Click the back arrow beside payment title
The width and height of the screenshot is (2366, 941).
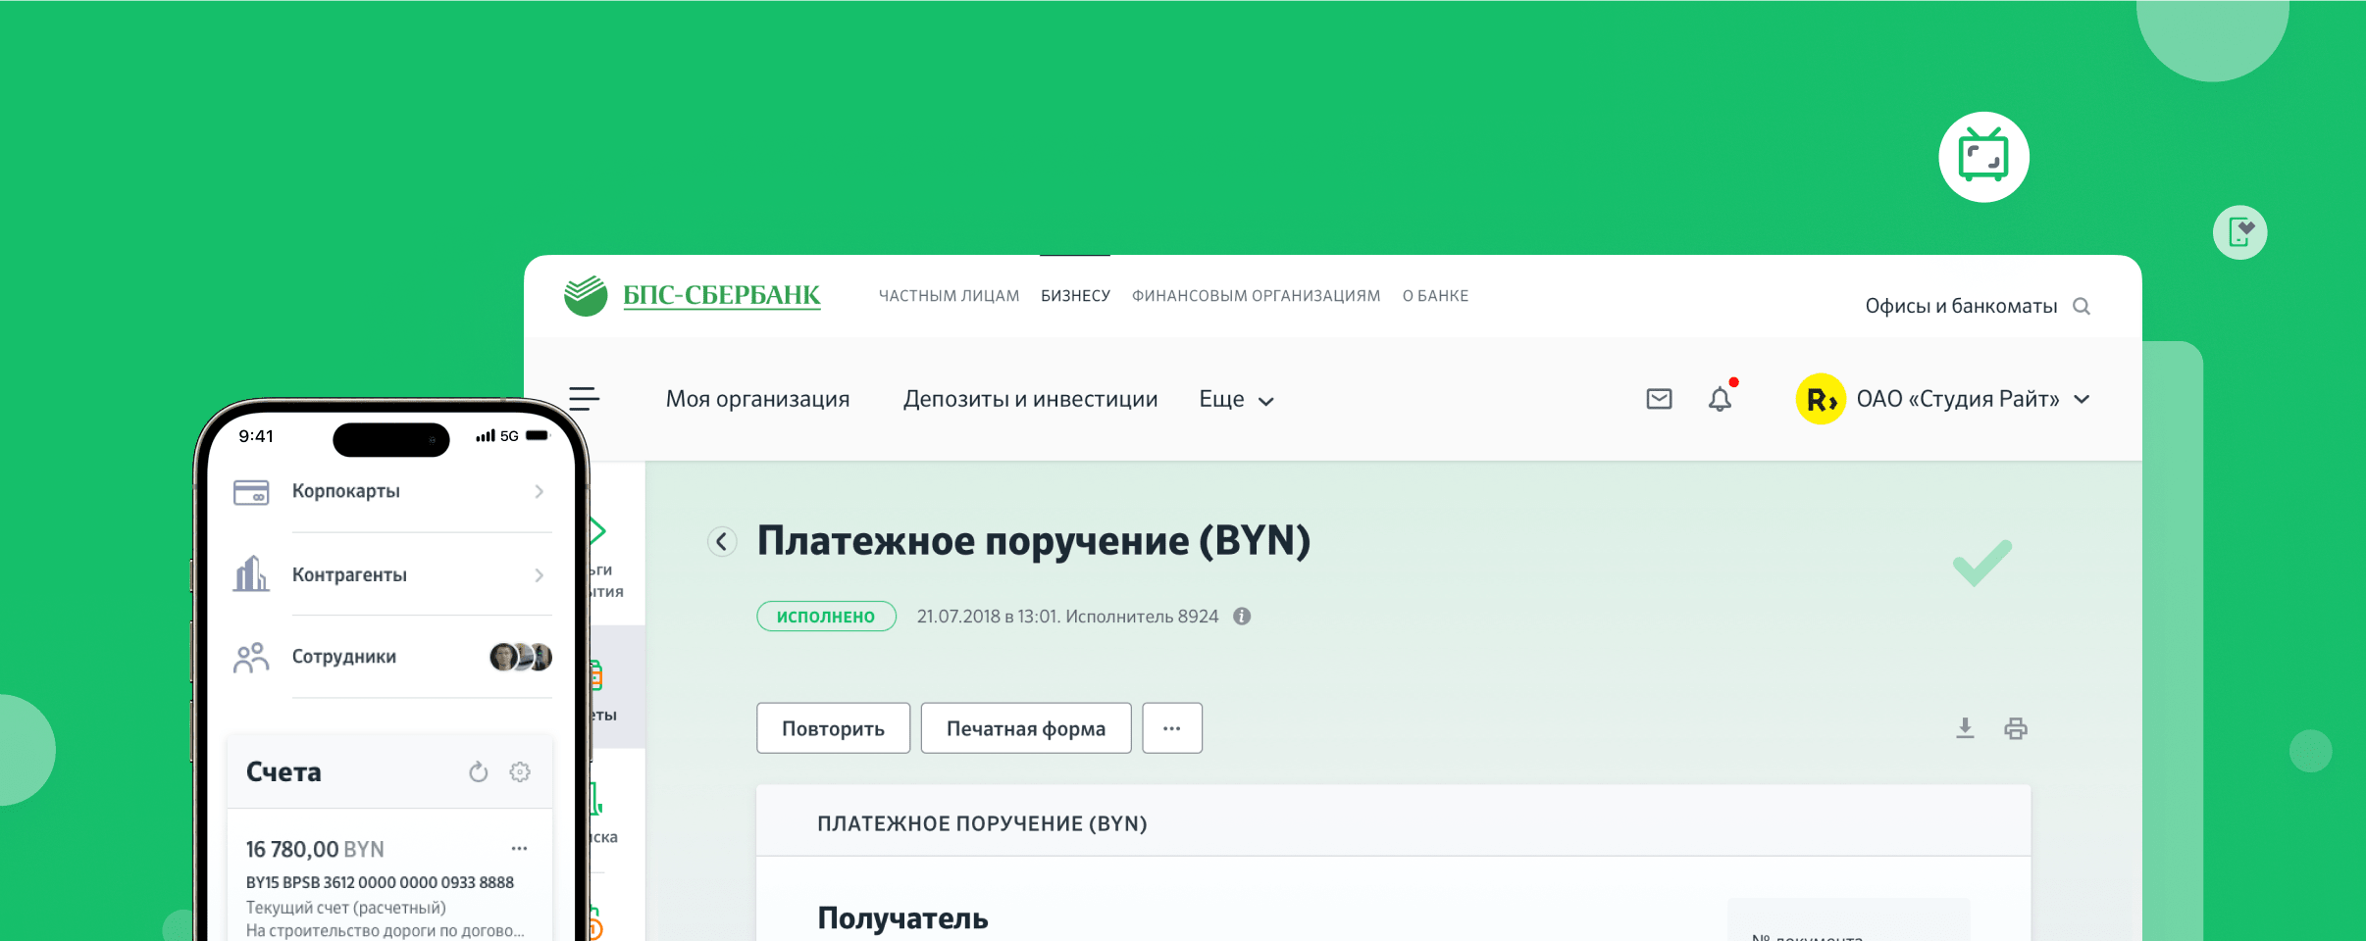pyautogui.click(x=722, y=541)
